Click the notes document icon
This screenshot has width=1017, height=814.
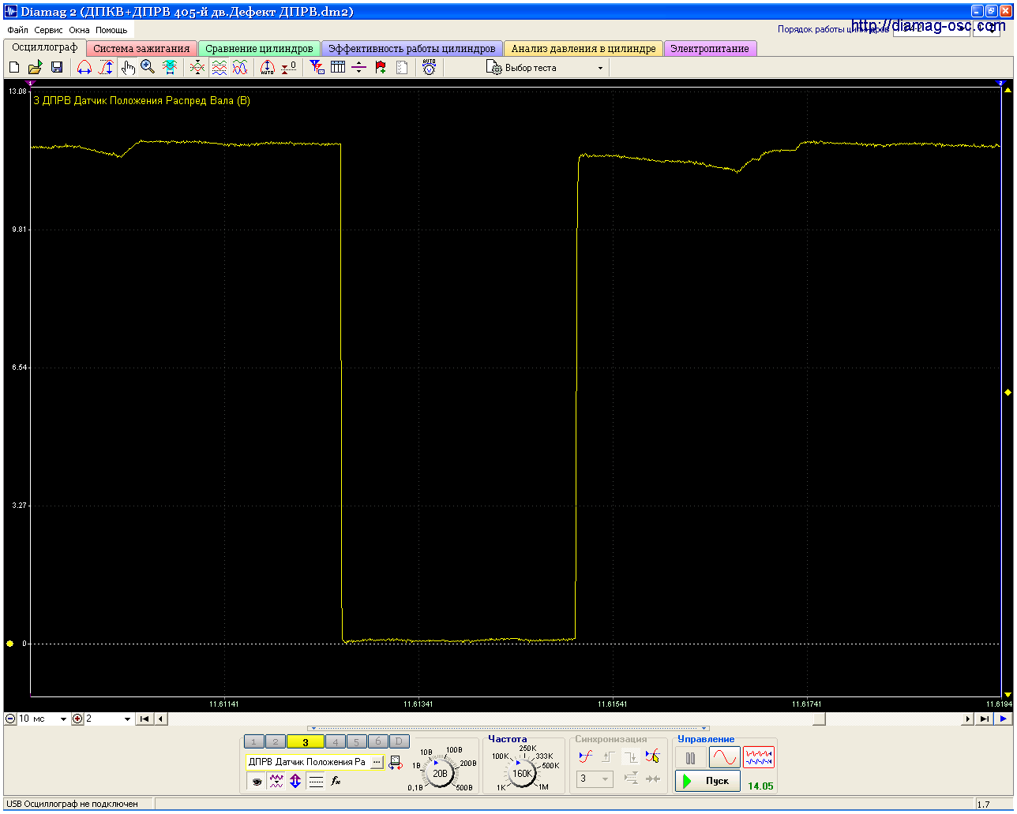[402, 68]
